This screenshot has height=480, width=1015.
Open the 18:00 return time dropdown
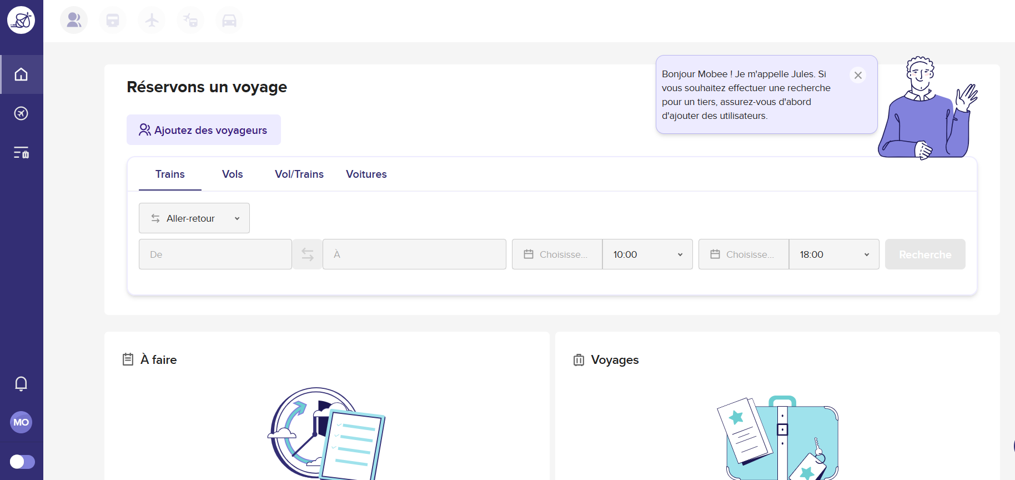click(x=834, y=254)
